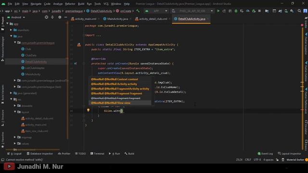Image resolution: width=308 pixels, height=173 pixels.
Task: Open the search everywhere magnifier icon
Action: 299,11
